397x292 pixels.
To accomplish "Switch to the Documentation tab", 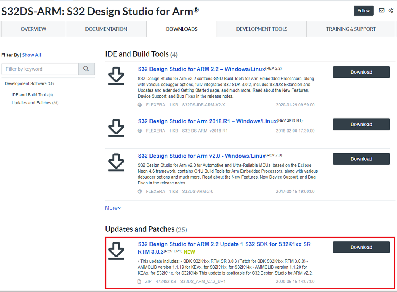I will [x=106, y=29].
